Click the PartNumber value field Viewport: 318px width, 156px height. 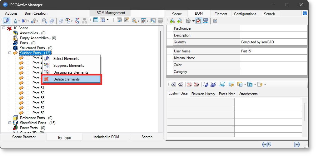pyautogui.click(x=274, y=28)
